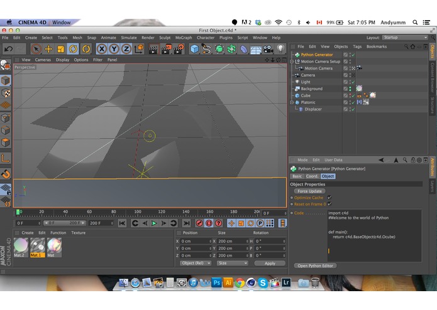Click Open Python Editor button
437x310 pixels.
[315, 266]
